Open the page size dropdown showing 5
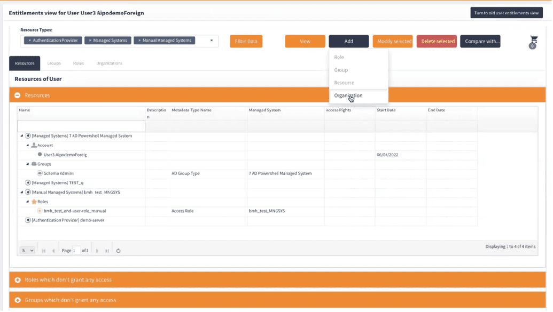This screenshot has width=553, height=312. pyautogui.click(x=27, y=250)
